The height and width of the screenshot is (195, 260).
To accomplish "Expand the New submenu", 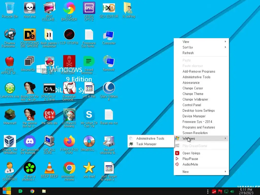I will [x=201, y=172].
